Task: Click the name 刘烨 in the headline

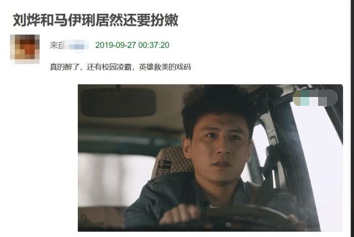Action: click(27, 20)
